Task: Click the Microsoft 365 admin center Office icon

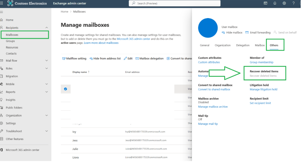Action: [x=2, y=150]
